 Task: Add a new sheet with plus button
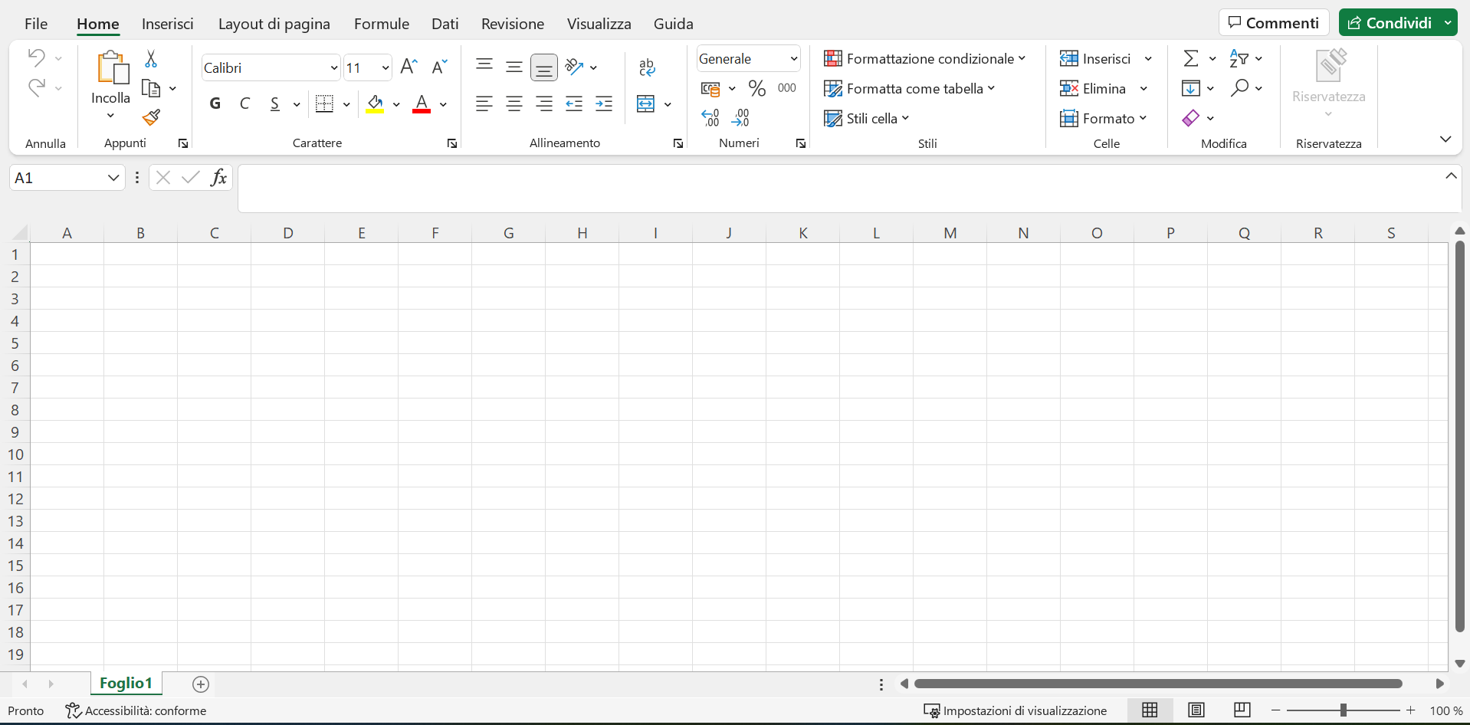pyautogui.click(x=201, y=684)
